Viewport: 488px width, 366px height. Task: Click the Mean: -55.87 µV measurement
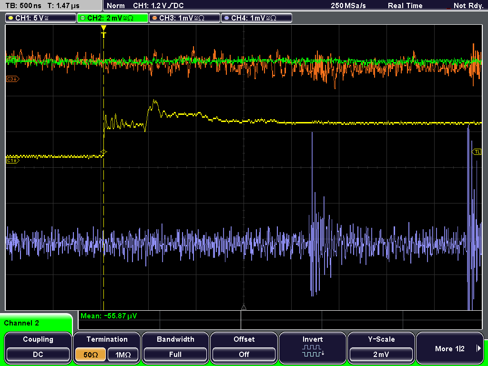click(x=109, y=316)
